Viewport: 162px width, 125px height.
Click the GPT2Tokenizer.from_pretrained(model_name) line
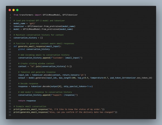(x=45, y=26)
